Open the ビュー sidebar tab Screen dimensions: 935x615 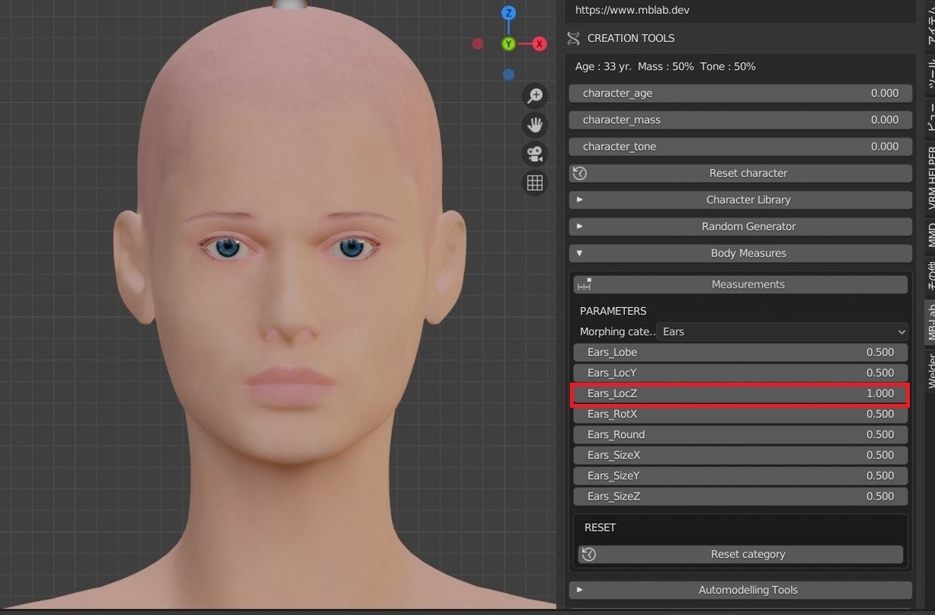(930, 118)
